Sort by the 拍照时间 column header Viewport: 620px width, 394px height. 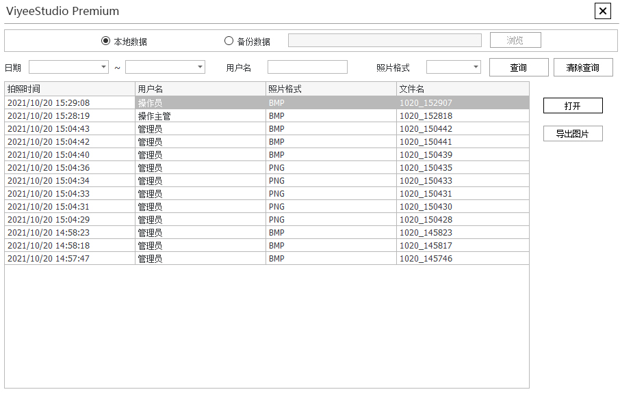[70, 89]
